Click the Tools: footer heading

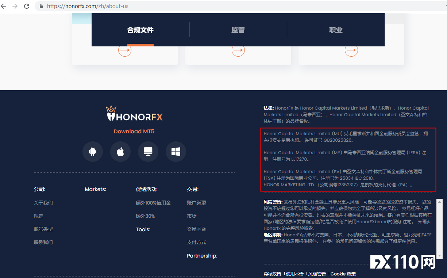click(x=143, y=229)
